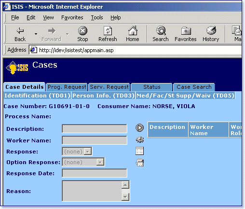Switch to the Status tab
This screenshot has height=209, width=245.
coord(152,87)
